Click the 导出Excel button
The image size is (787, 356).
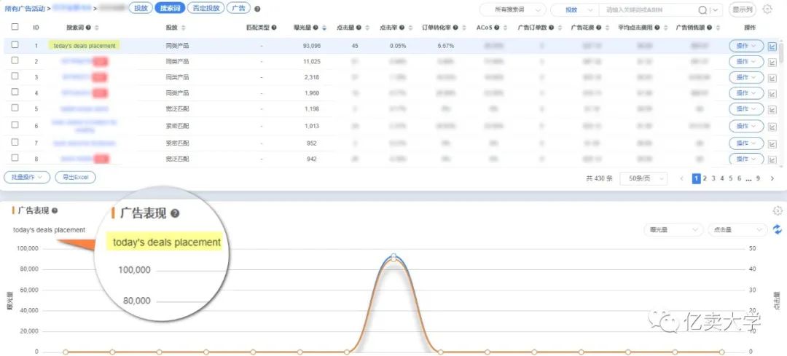pyautogui.click(x=75, y=177)
